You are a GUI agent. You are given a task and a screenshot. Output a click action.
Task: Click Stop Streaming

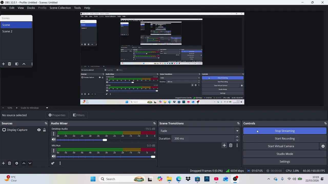(x=285, y=131)
